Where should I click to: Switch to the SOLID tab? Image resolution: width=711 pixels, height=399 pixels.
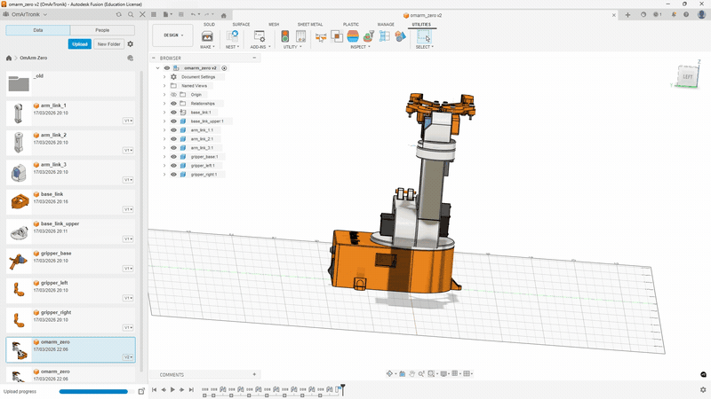click(209, 25)
